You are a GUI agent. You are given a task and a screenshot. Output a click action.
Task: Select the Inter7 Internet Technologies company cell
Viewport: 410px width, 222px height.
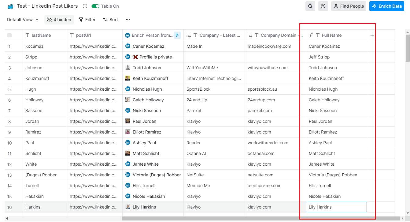[214, 78]
